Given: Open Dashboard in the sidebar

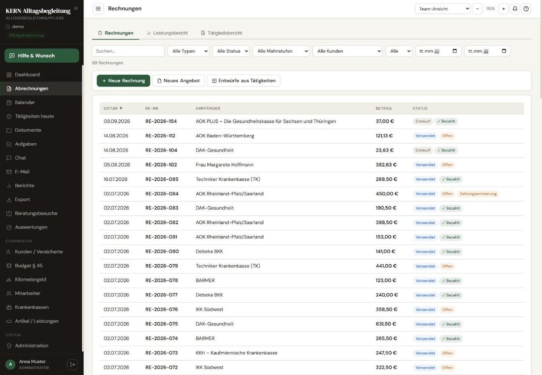Looking at the screenshot, I should tap(41, 75).
